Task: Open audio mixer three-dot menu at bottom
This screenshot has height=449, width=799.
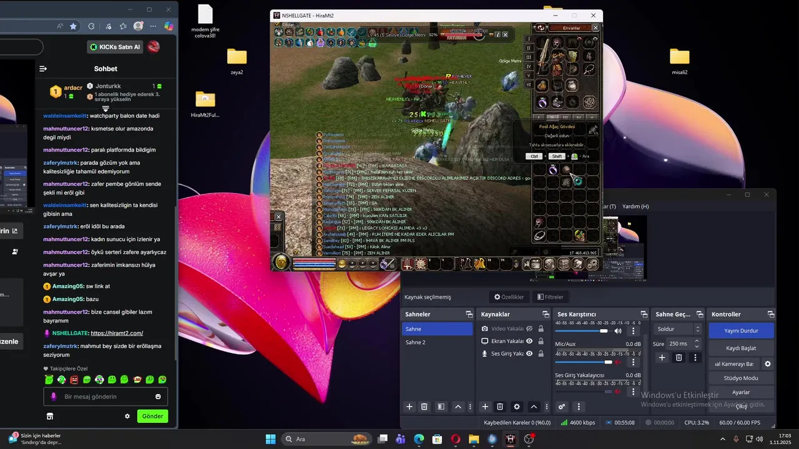Action: [x=579, y=407]
